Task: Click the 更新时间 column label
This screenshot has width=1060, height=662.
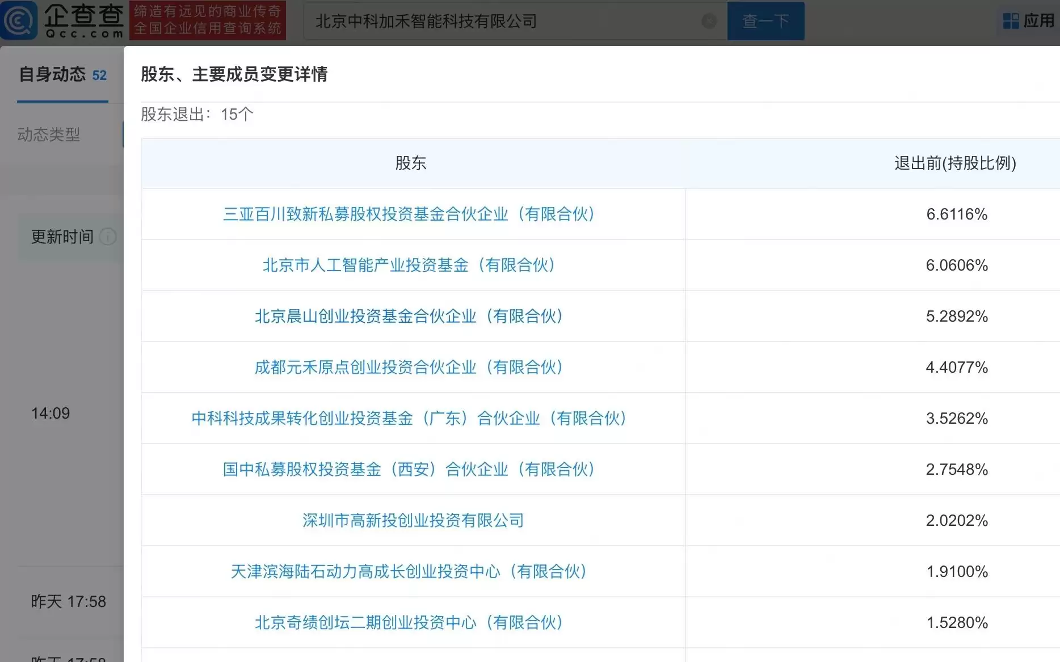Action: [x=62, y=237]
